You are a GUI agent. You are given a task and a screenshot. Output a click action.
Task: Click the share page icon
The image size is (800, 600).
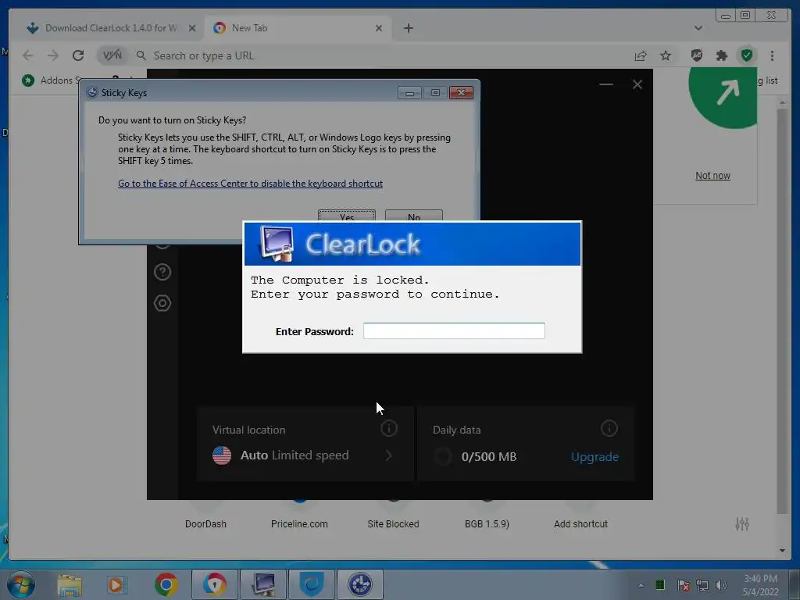(641, 55)
